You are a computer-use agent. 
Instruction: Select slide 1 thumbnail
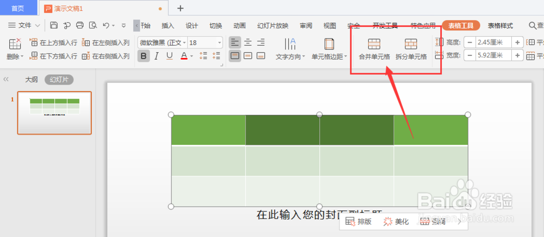point(54,113)
